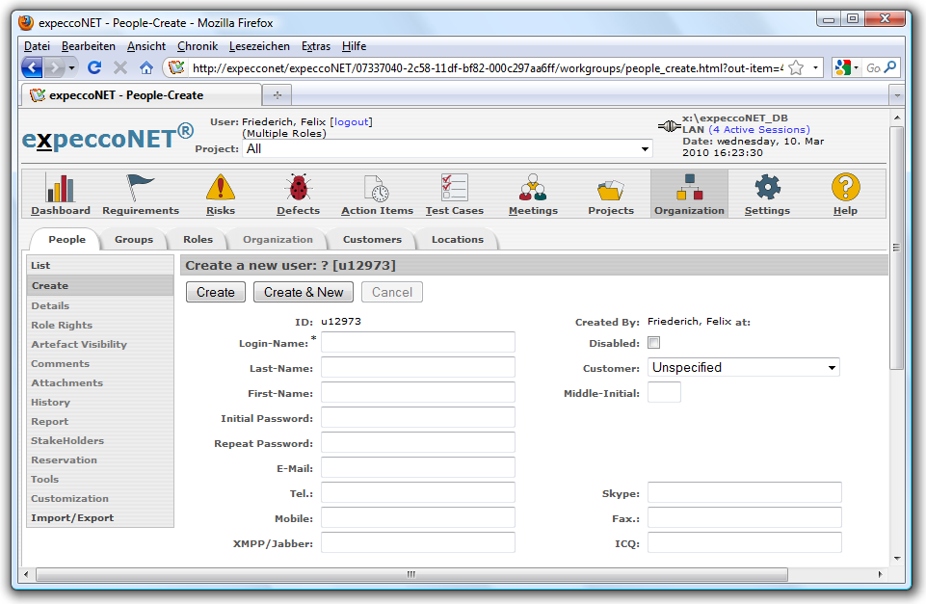This screenshot has height=604, width=926.
Task: Reload the page with Firefox refresh button
Action: [94, 68]
